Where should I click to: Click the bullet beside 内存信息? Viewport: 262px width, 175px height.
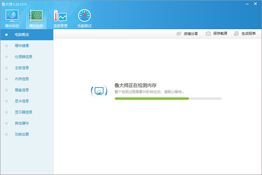pyautogui.click(x=7, y=79)
